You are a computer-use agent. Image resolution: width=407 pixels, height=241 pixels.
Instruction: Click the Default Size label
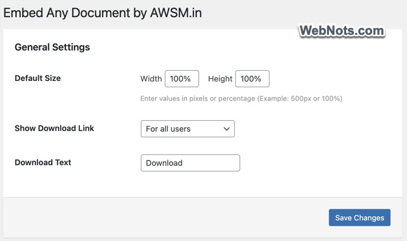pyautogui.click(x=37, y=78)
